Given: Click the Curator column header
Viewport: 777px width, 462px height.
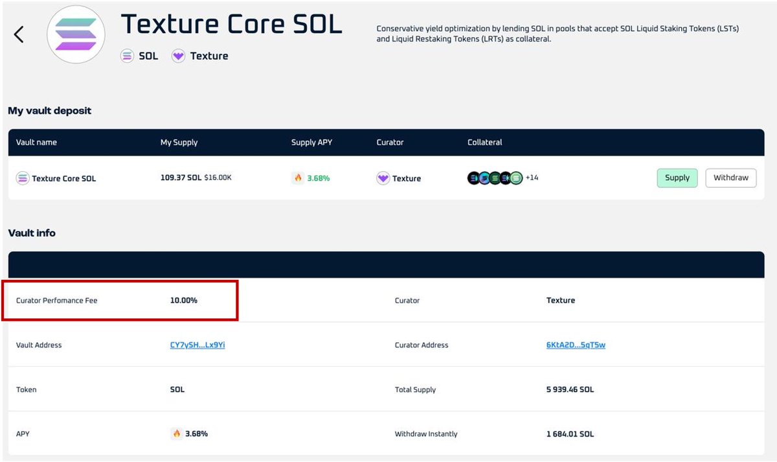Looking at the screenshot, I should [390, 143].
